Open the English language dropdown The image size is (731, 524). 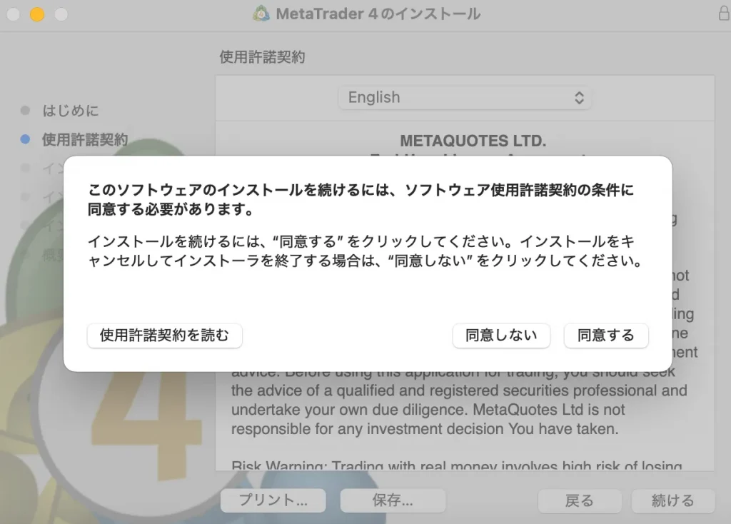click(465, 97)
